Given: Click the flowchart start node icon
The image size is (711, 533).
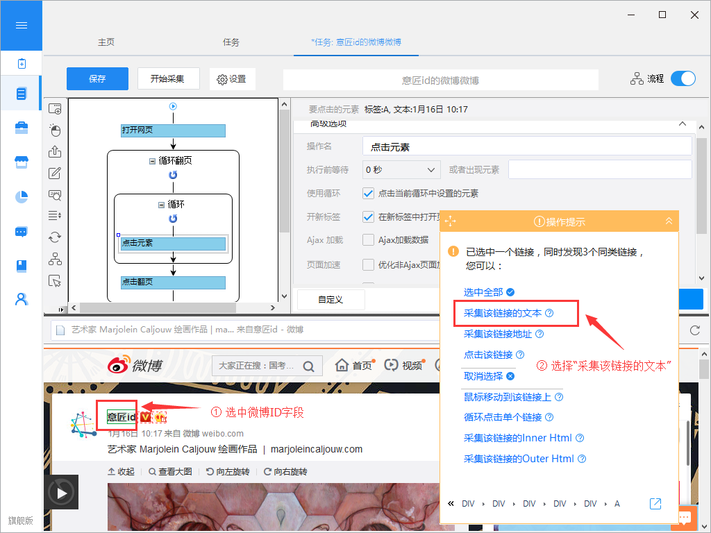Looking at the screenshot, I should pos(173,106).
